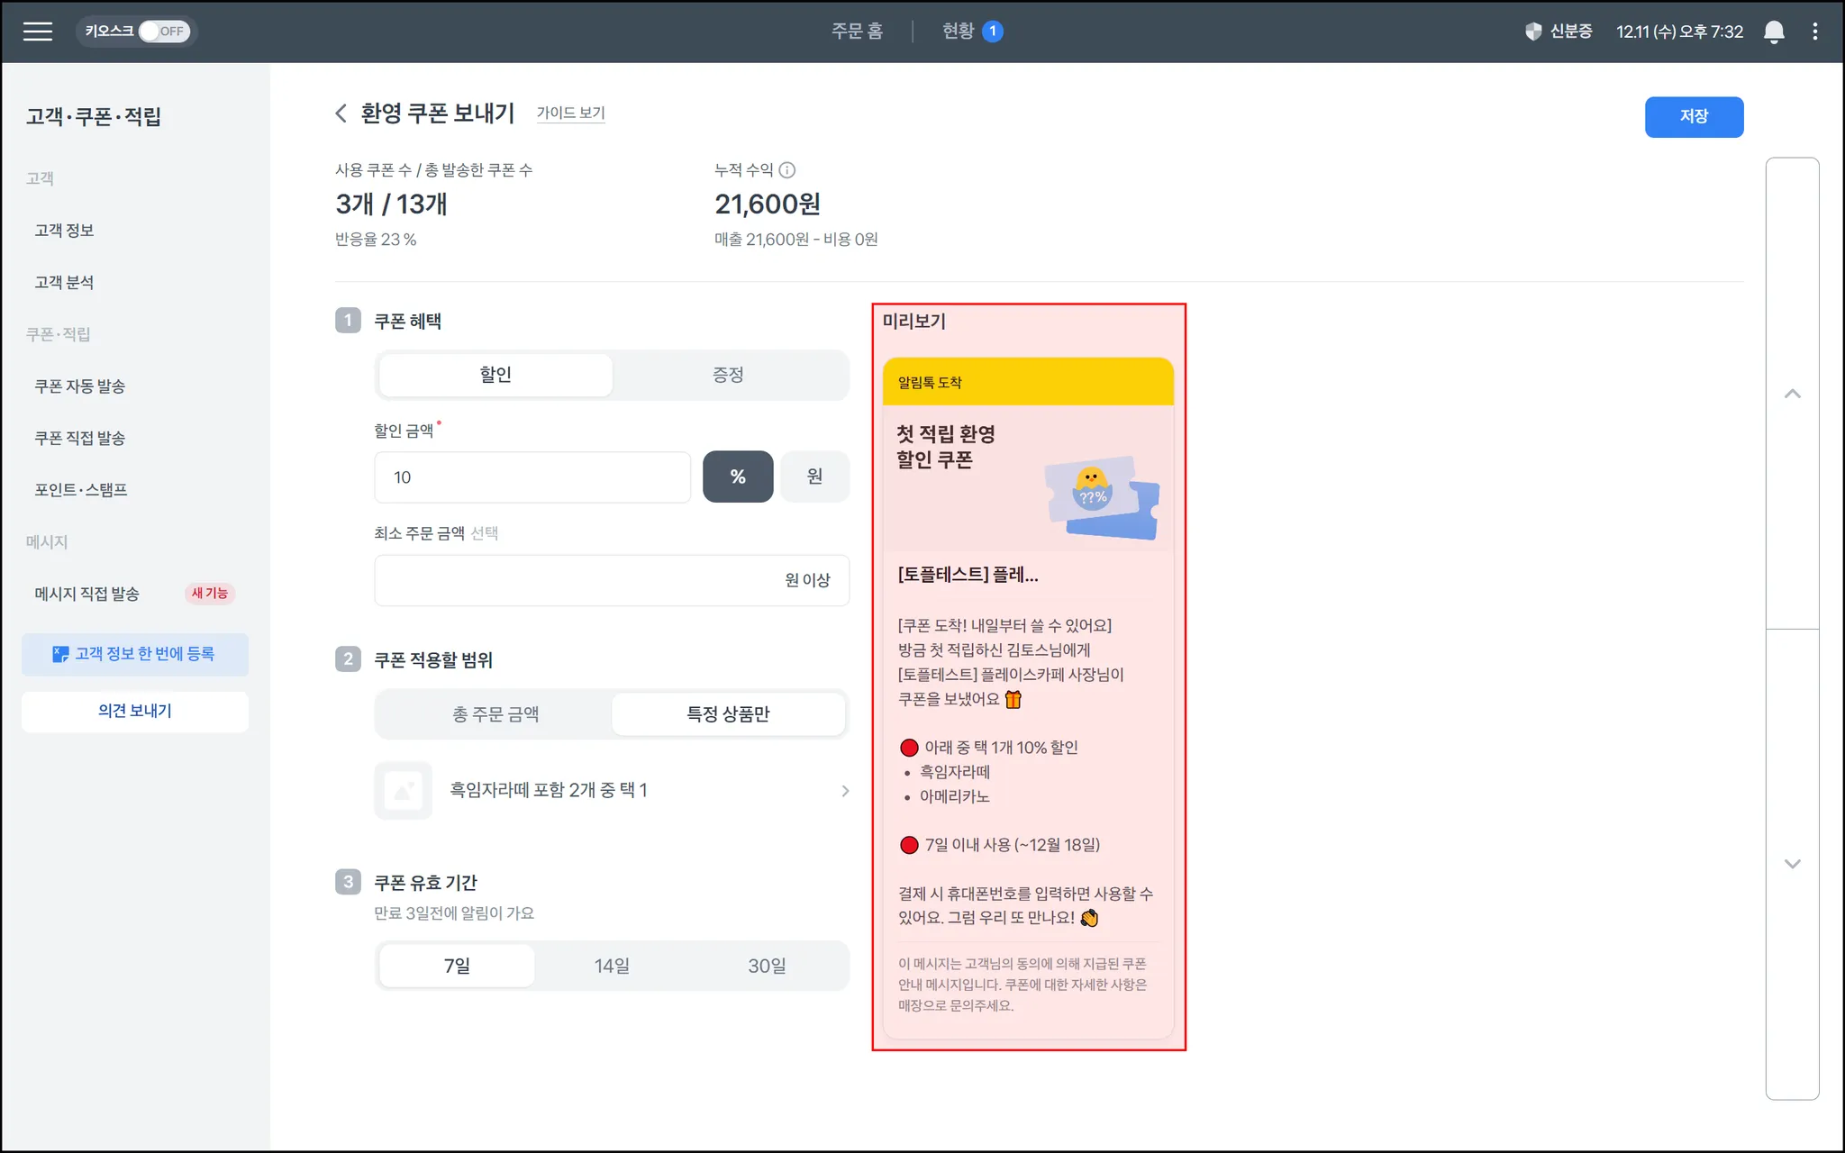Open the hamburger menu icon
The height and width of the screenshot is (1153, 1845).
coord(38,32)
